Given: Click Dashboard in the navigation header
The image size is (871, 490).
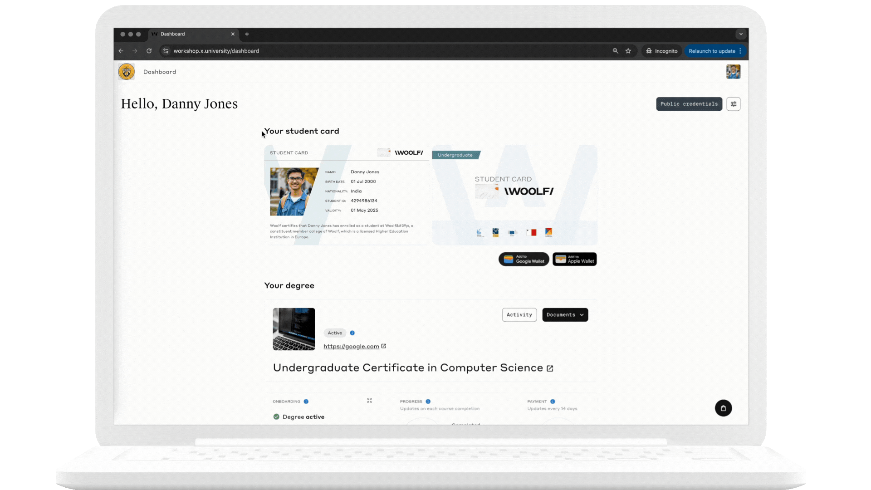Looking at the screenshot, I should click(159, 72).
